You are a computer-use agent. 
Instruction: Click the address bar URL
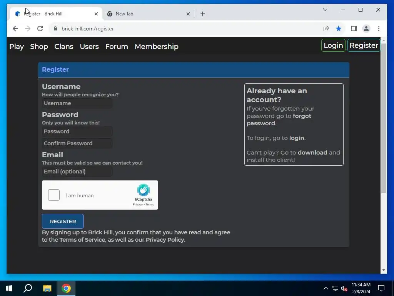88,29
